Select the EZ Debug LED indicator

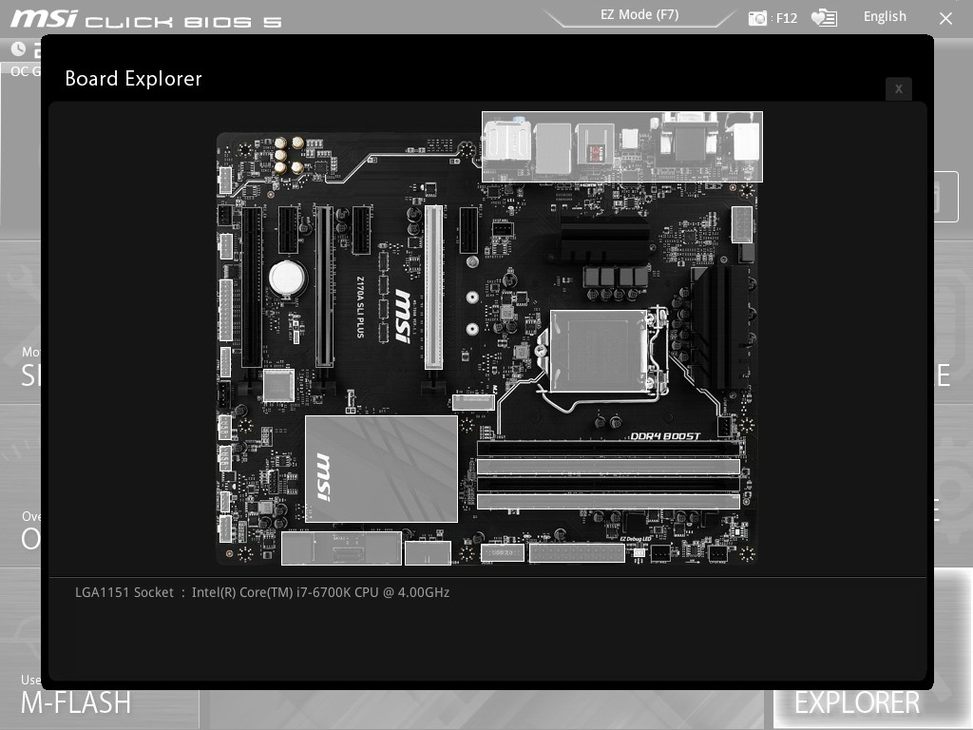639,552
